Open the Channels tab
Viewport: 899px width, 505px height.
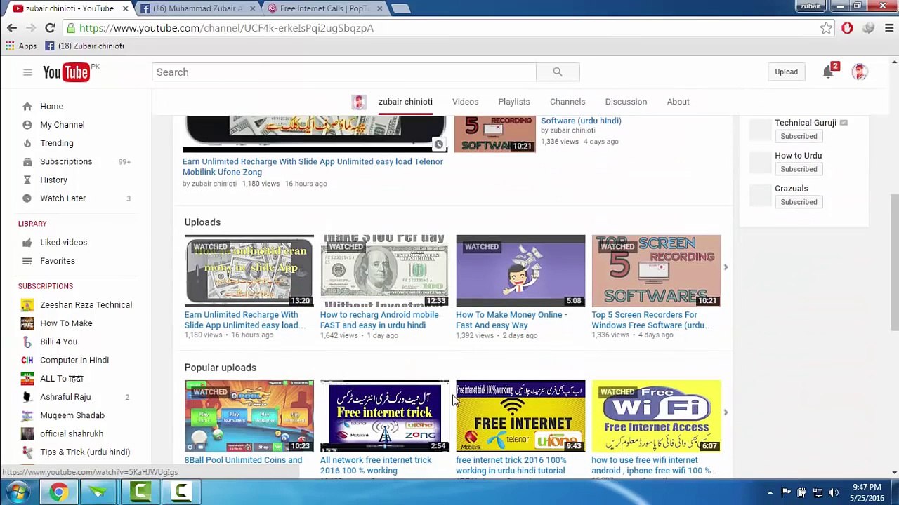567,102
